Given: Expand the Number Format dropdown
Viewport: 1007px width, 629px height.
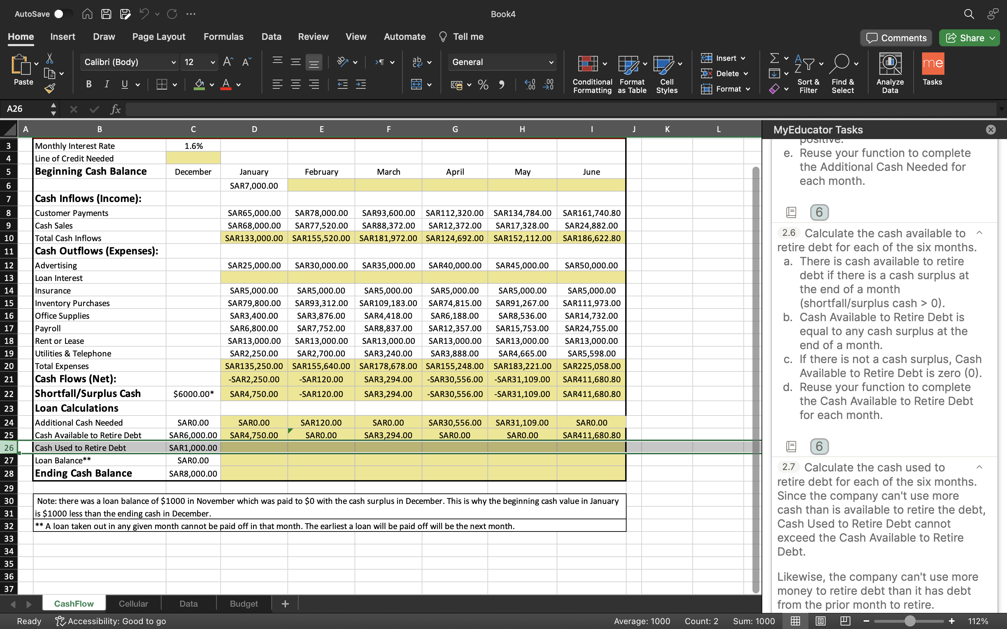Looking at the screenshot, I should click(x=552, y=62).
